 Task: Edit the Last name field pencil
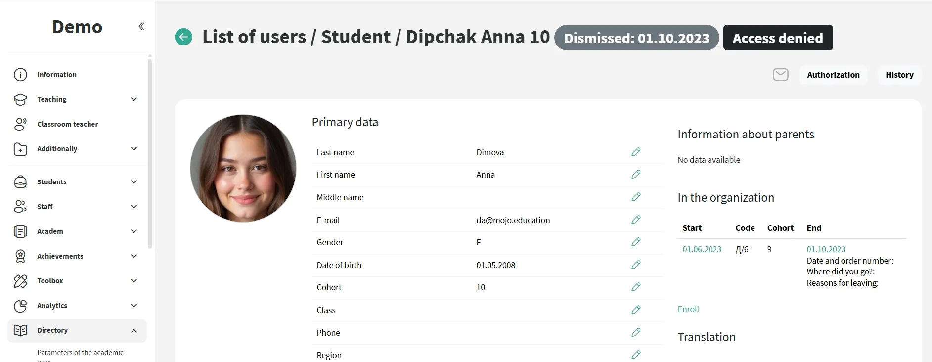click(x=636, y=152)
